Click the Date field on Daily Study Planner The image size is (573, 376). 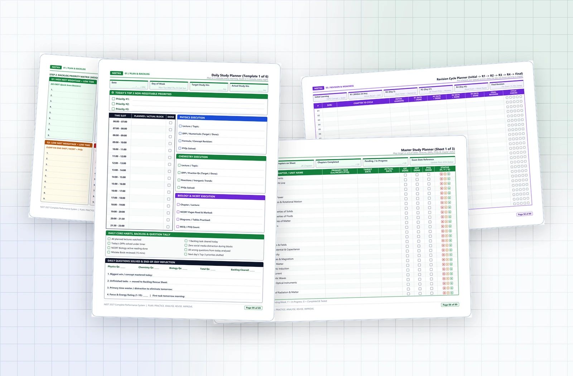pos(129,85)
